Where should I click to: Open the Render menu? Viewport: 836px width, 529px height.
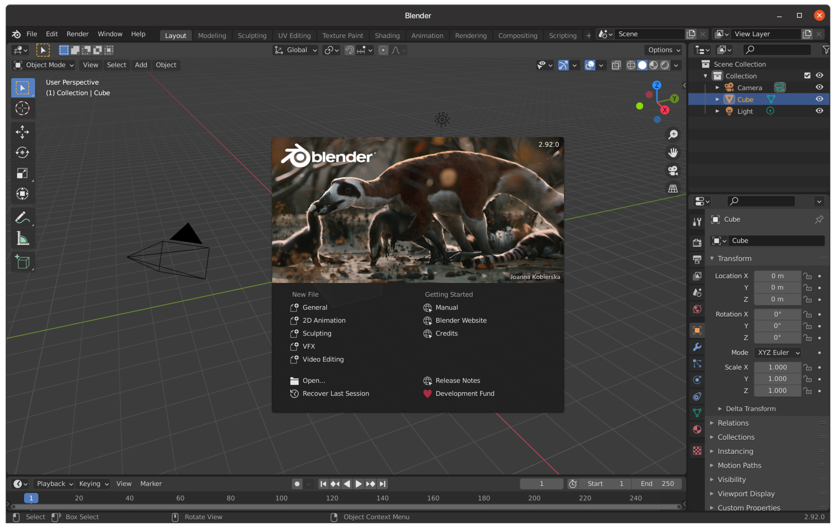pyautogui.click(x=77, y=34)
